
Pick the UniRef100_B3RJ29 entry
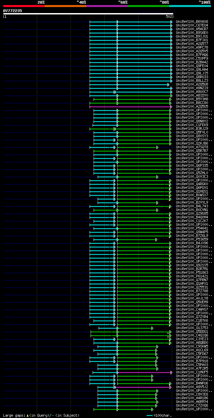click(x=192, y=128)
